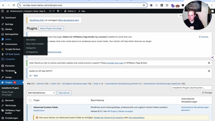Open comments bubble in admin bar
The height and width of the screenshot is (121, 215).
tap(59, 11)
